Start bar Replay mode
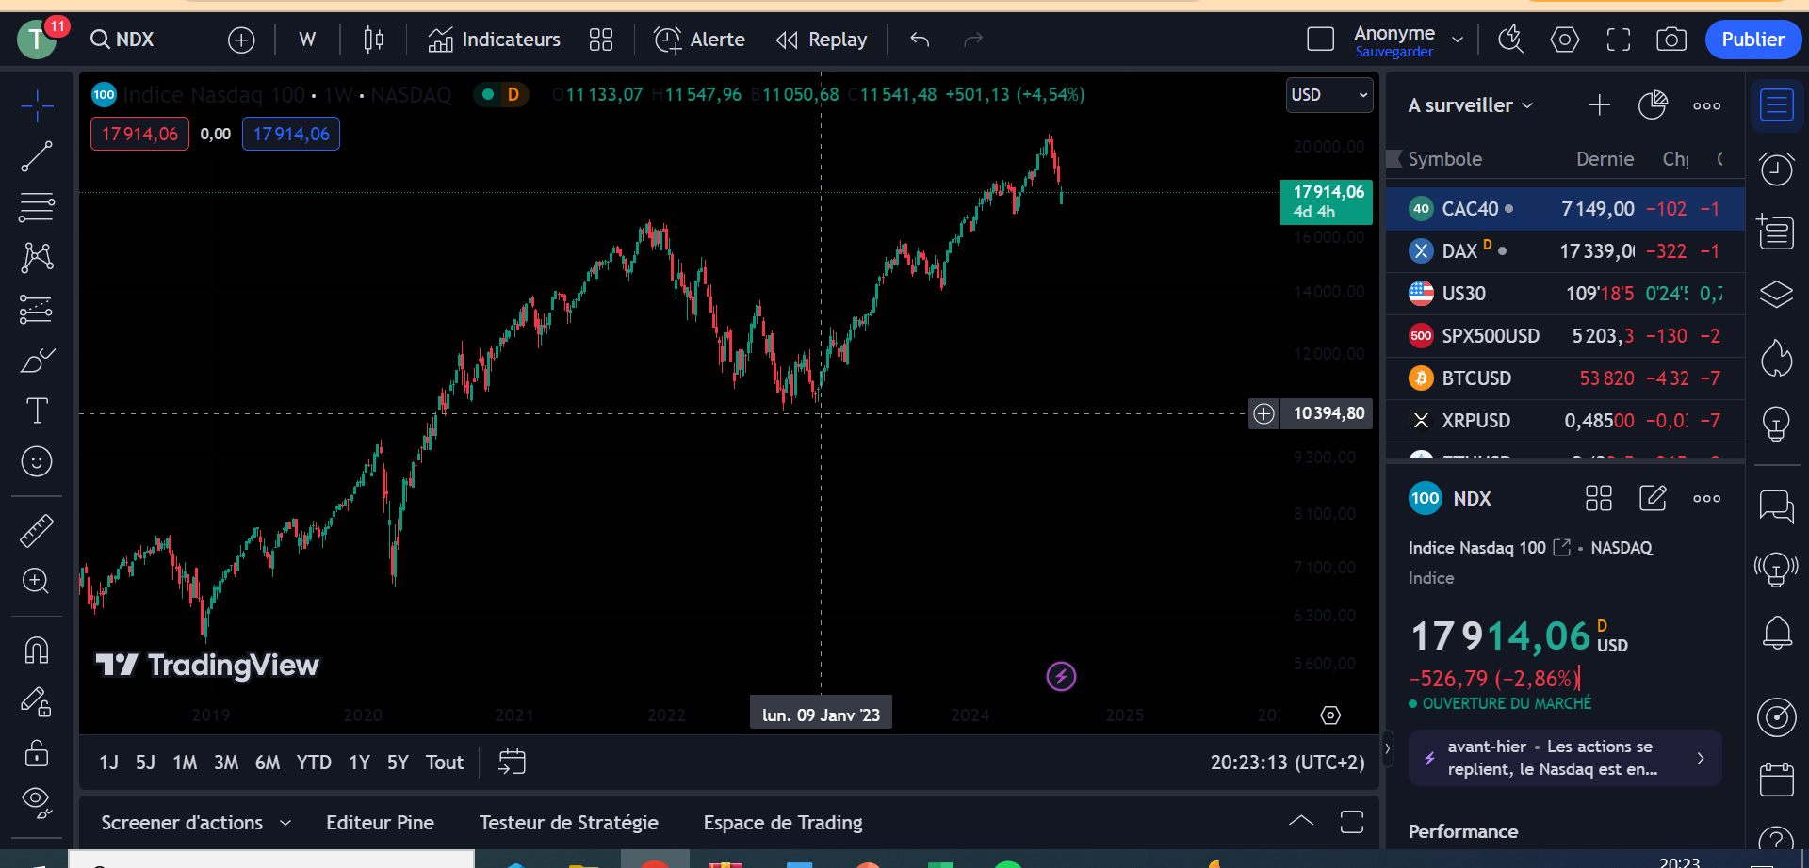 (x=821, y=40)
